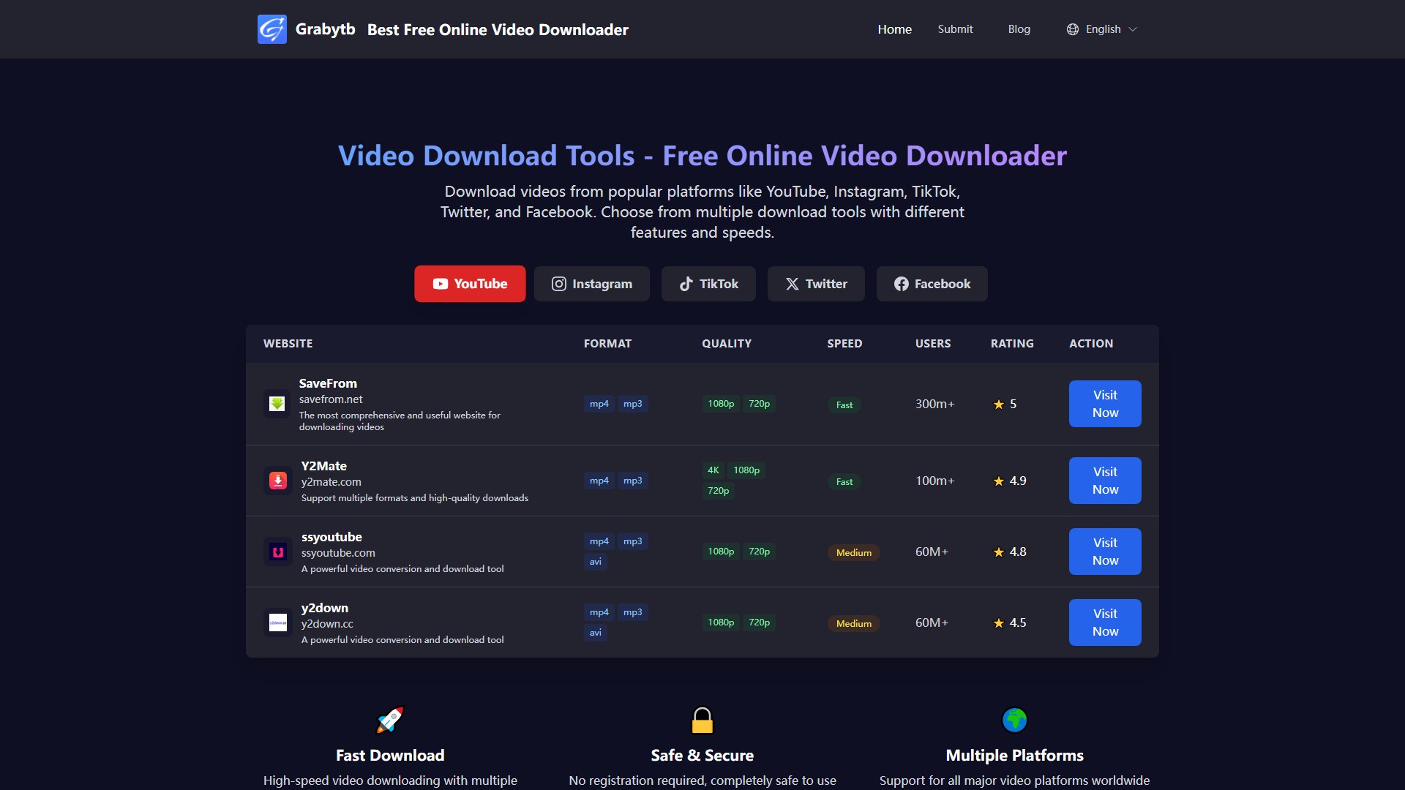
Task: Click the y2mate.com URL text
Action: tap(331, 482)
